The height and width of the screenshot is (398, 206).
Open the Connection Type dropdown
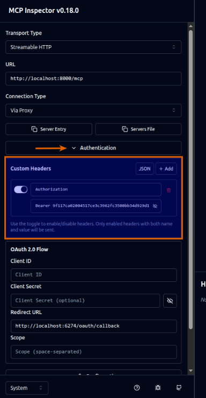pyautogui.click(x=93, y=110)
